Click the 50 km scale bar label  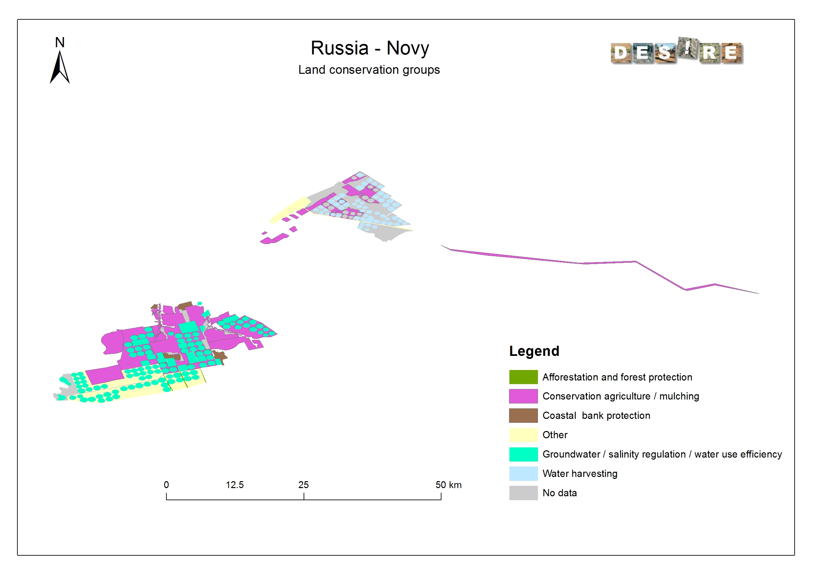pos(448,485)
